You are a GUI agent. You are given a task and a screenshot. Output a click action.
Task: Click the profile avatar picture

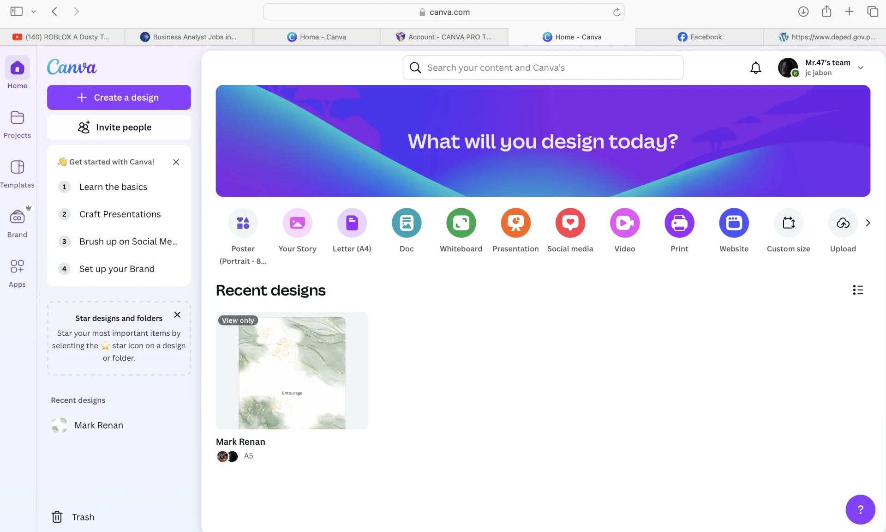pos(788,68)
